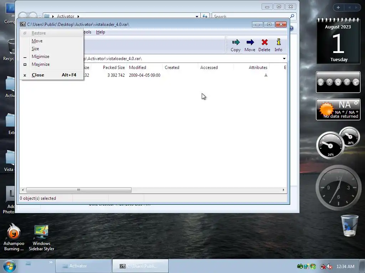Click the Windows Update tray icon
The height and width of the screenshot is (273, 365).
tap(313, 267)
